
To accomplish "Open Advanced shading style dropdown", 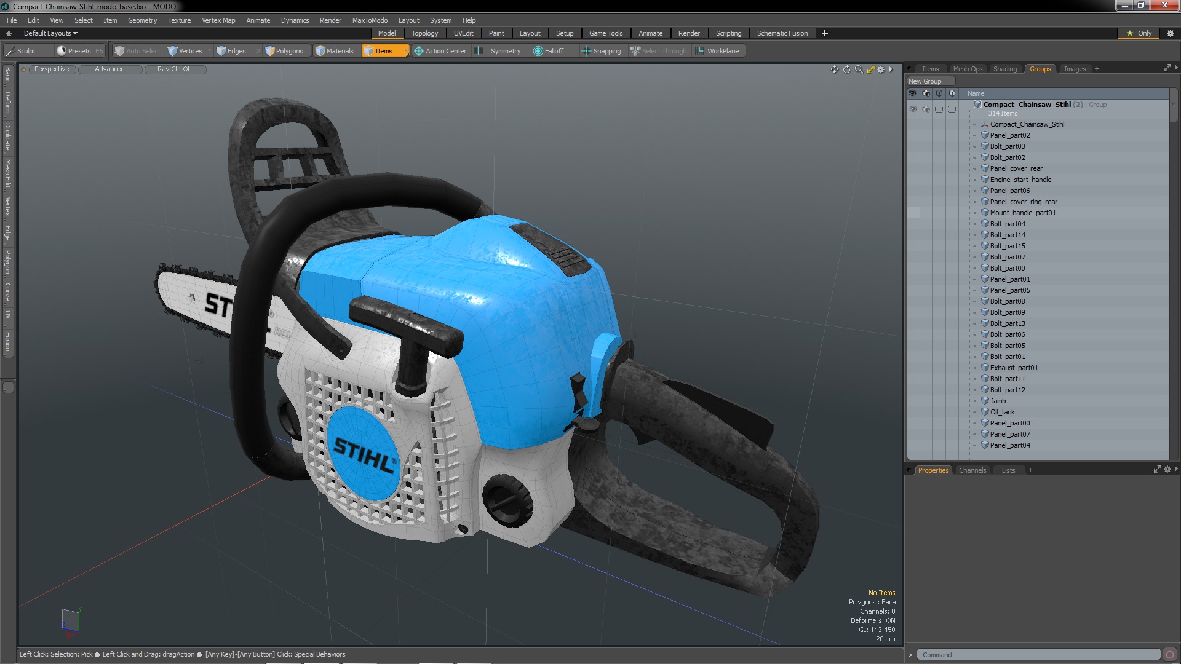I will point(109,69).
